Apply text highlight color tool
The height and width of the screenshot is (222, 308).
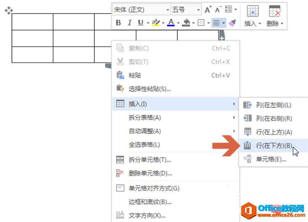tap(156, 23)
